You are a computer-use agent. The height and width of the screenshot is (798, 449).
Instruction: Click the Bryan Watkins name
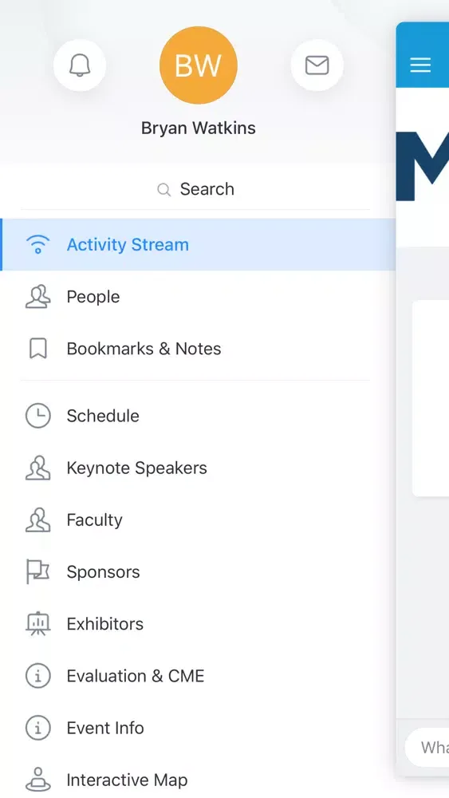coord(199,128)
